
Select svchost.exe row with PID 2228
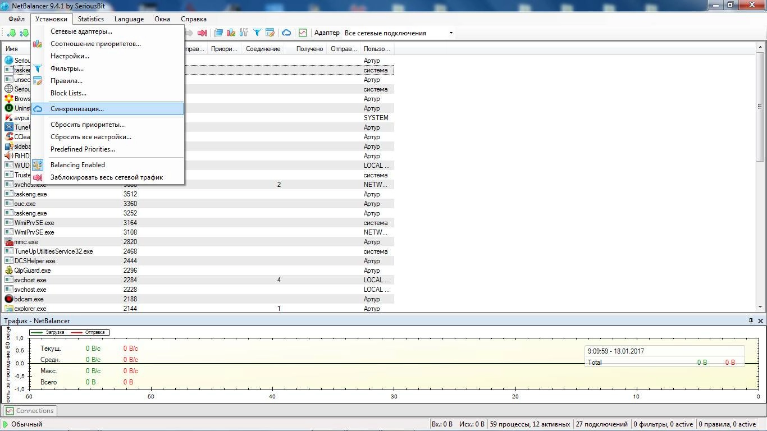(x=199, y=290)
